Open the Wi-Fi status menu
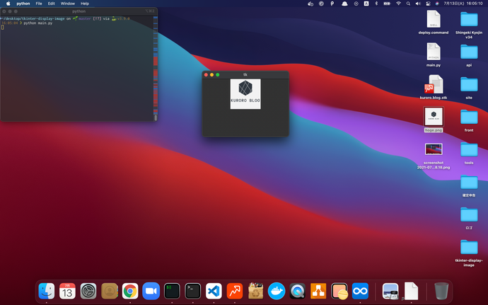 pos(398,4)
